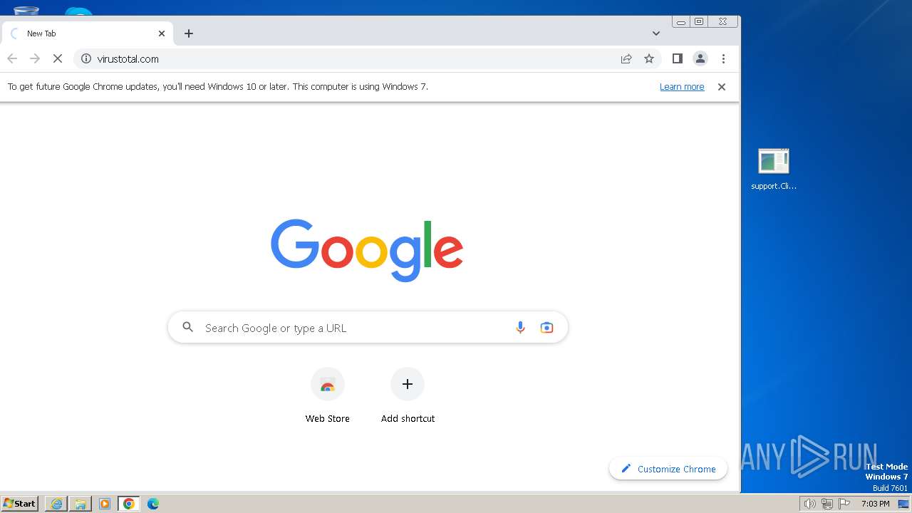Restore the Chrome window size
The image size is (912, 513).
click(x=699, y=22)
